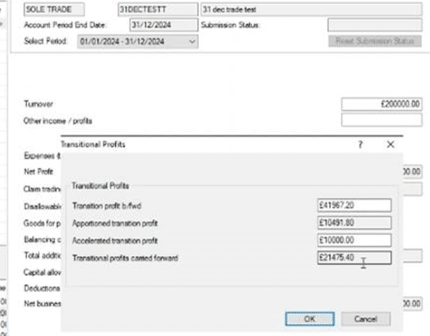
Task: Click the 31DECTESTT code field
Action: (x=157, y=9)
